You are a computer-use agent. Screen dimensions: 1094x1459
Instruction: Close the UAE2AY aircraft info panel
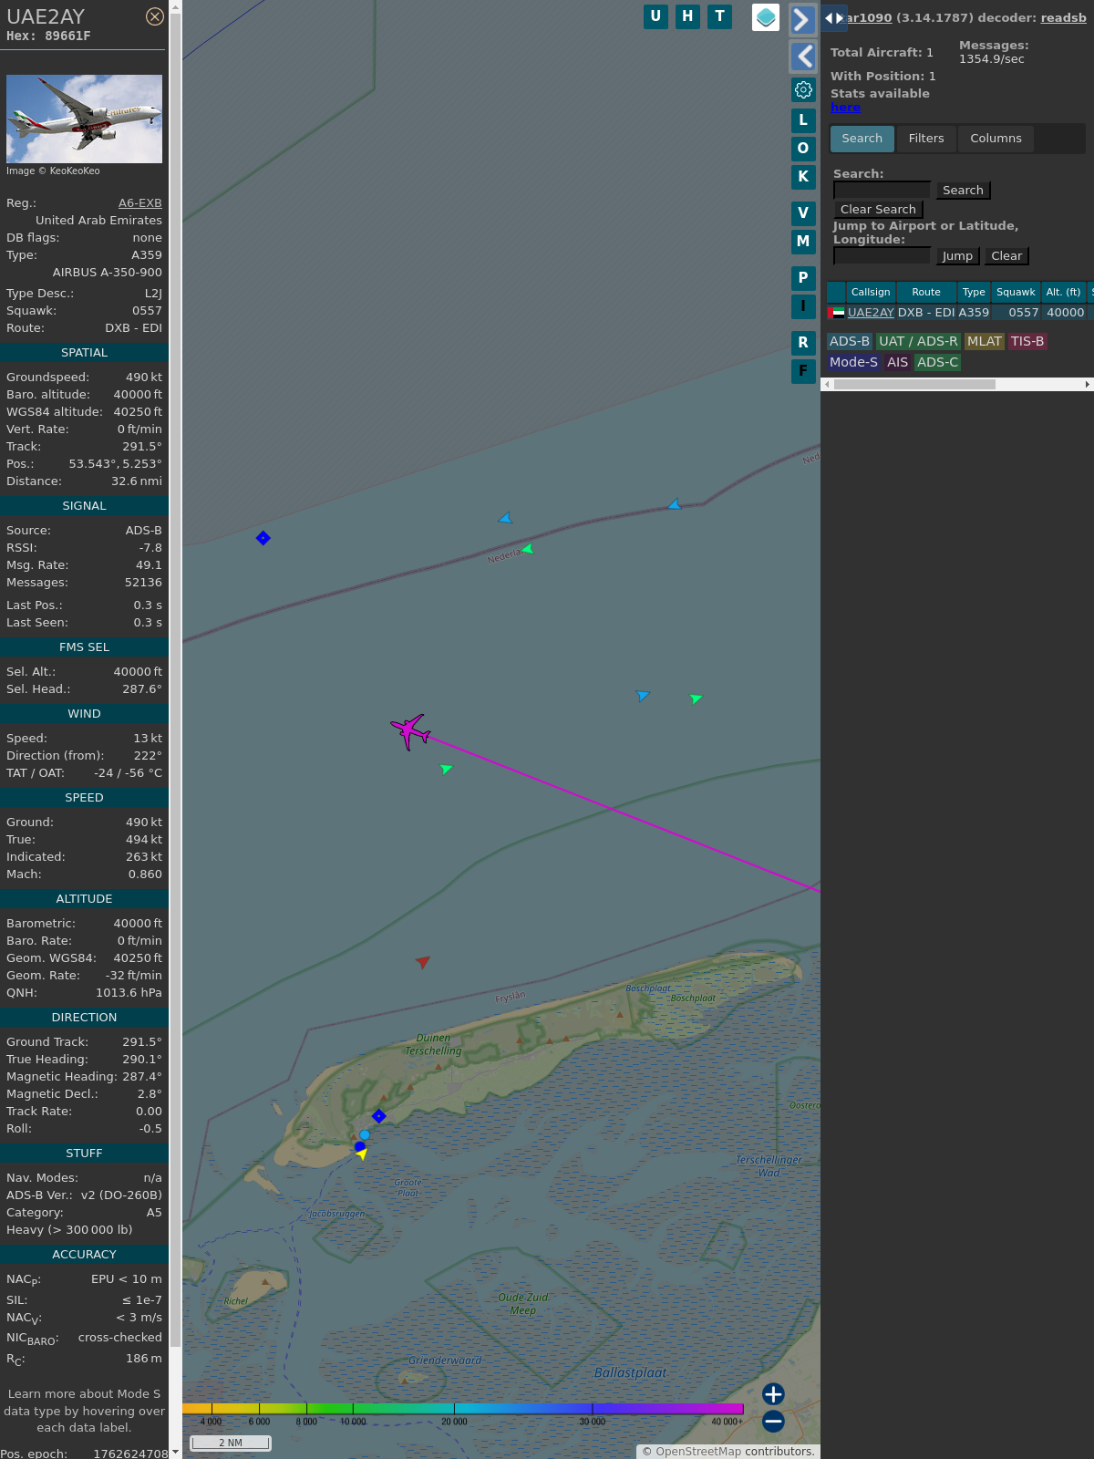155,16
